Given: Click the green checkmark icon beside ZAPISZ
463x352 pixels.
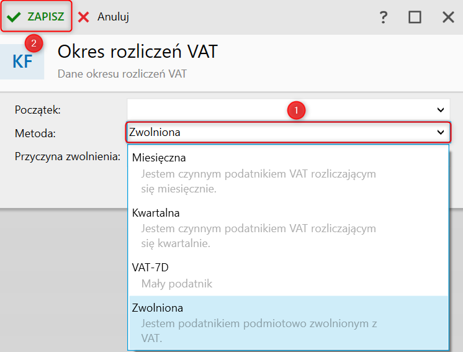Looking at the screenshot, I should coord(14,17).
